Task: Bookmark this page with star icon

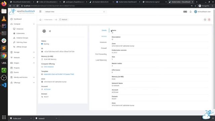Action: coord(196,6)
